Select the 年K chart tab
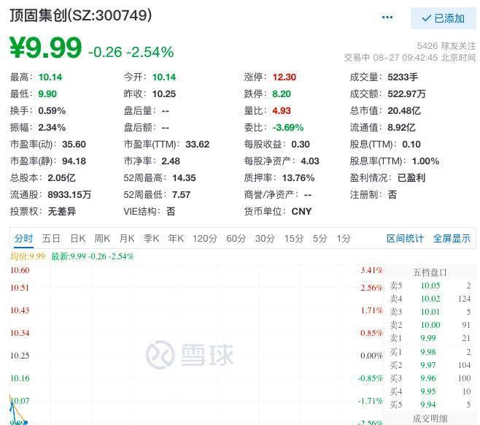Viewport: 480px width, 425px height. [176, 238]
